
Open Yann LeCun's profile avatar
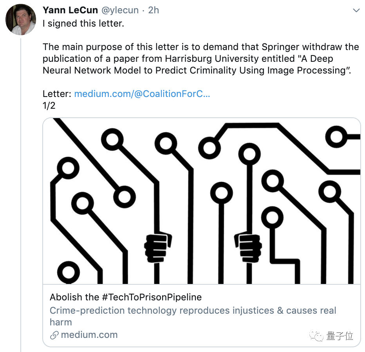(x=21, y=20)
